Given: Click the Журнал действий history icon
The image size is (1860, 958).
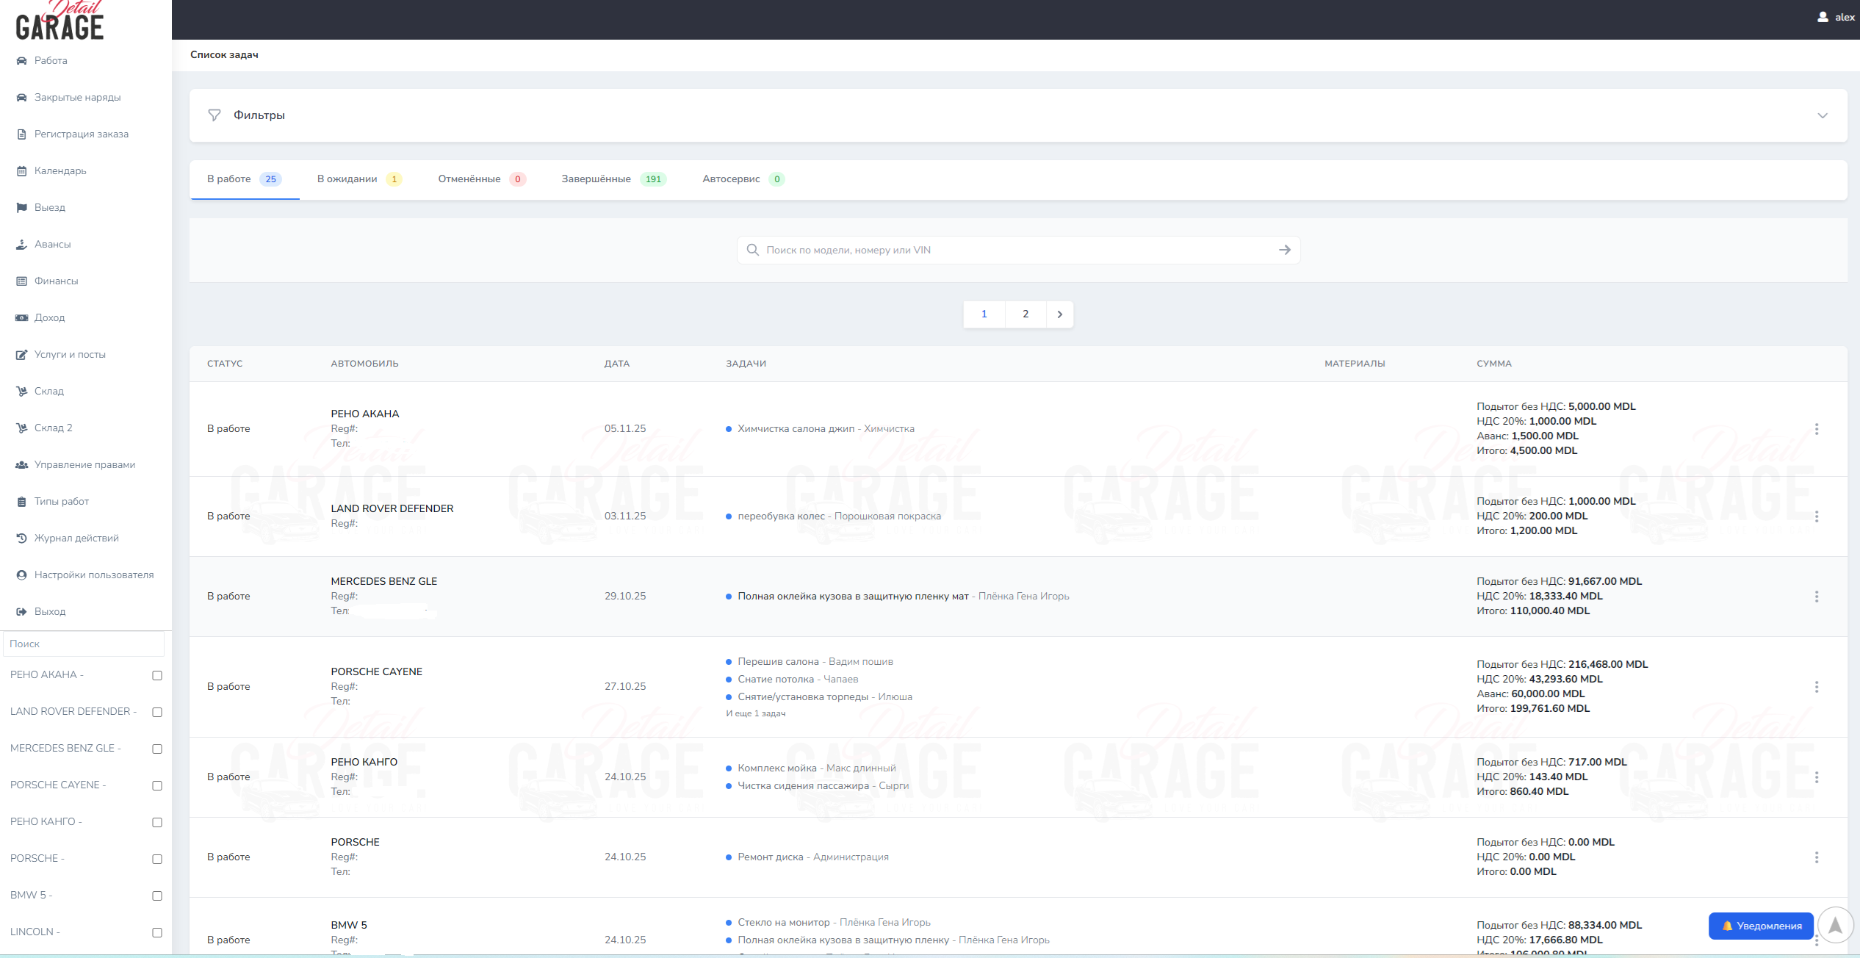Looking at the screenshot, I should click(x=21, y=539).
